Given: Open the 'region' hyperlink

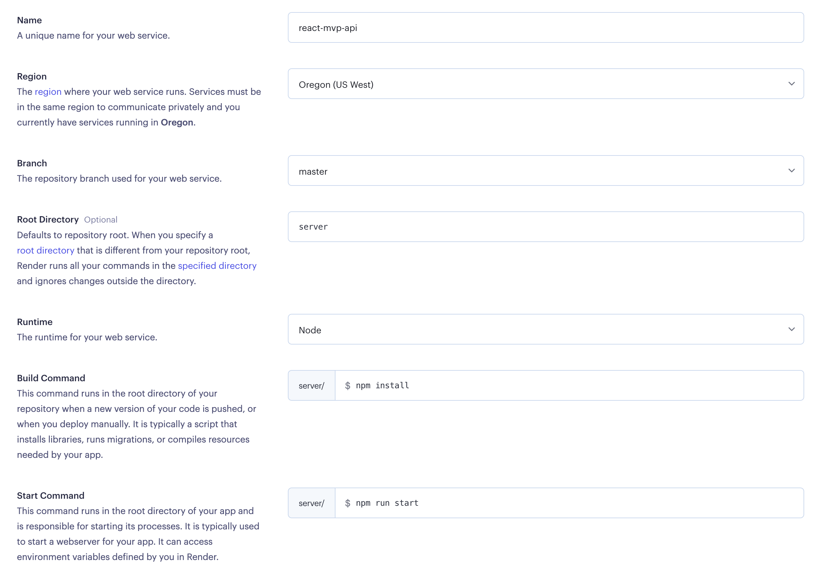Looking at the screenshot, I should [48, 92].
